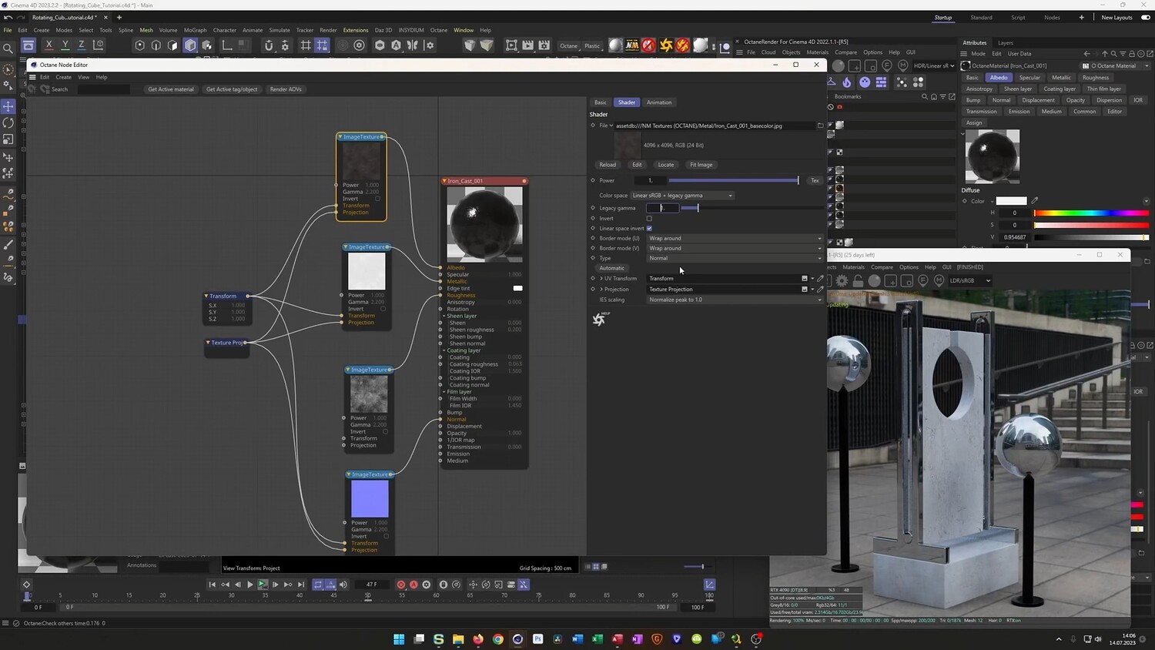Viewport: 1155px width, 650px height.
Task: Click the Legacy gamma input field
Action: (x=662, y=208)
